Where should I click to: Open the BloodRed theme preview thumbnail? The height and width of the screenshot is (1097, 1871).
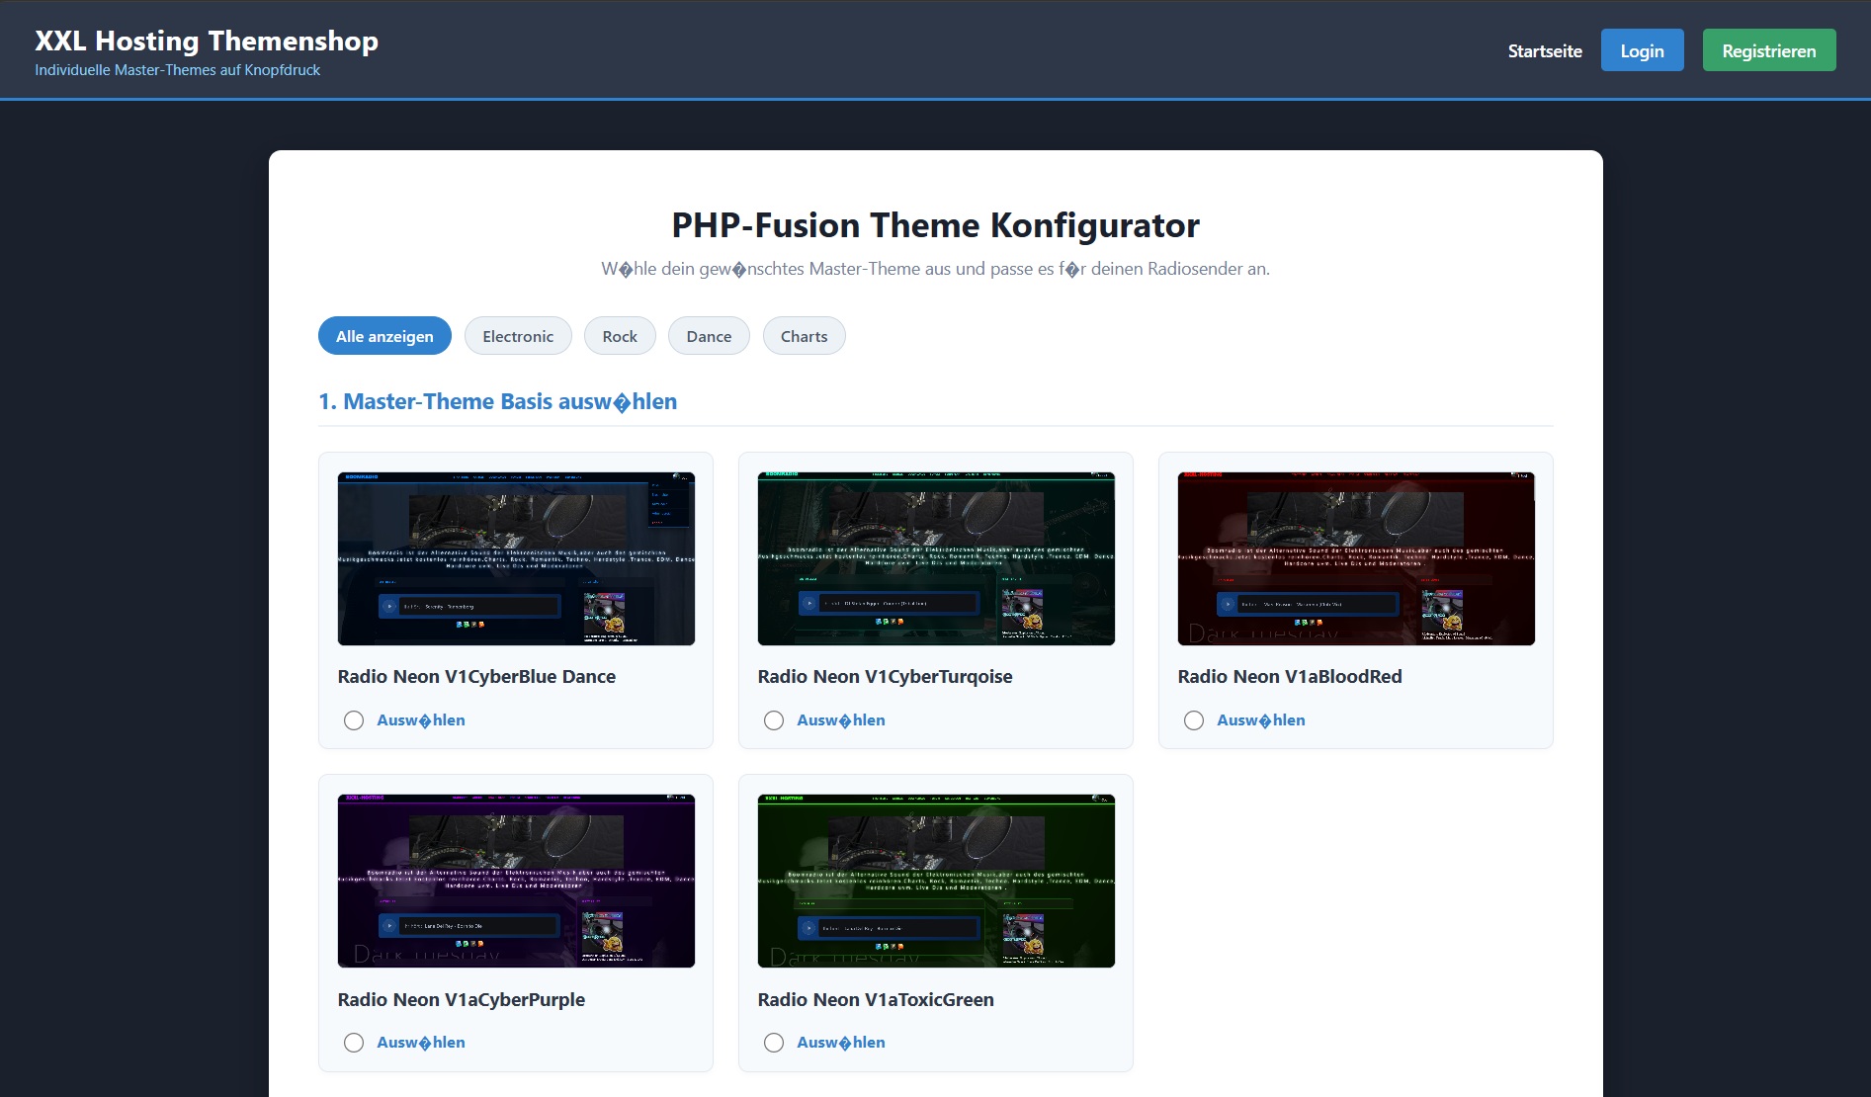(x=1356, y=558)
